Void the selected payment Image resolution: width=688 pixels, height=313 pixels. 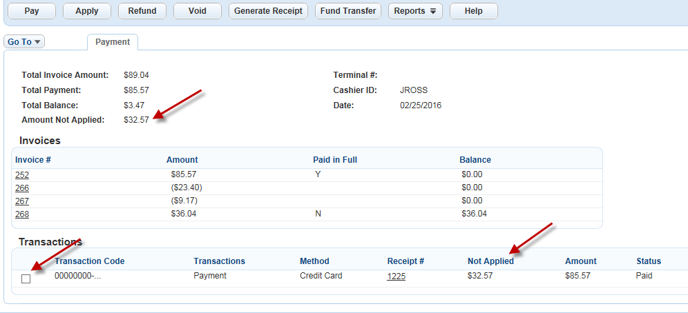coord(198,11)
